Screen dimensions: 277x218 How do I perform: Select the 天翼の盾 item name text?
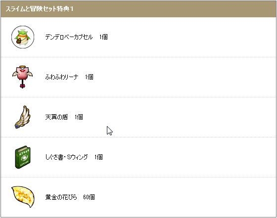point(56,117)
